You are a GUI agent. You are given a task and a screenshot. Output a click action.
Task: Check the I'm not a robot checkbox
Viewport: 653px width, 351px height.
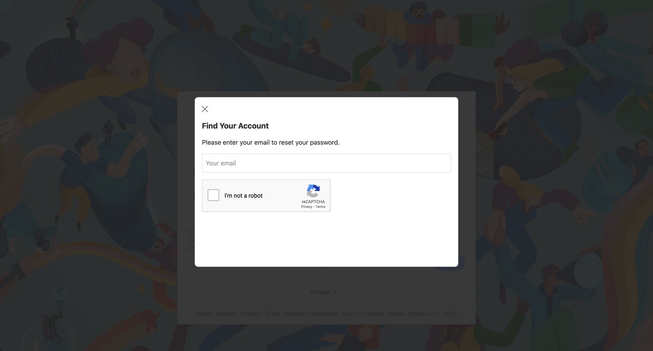pos(213,195)
